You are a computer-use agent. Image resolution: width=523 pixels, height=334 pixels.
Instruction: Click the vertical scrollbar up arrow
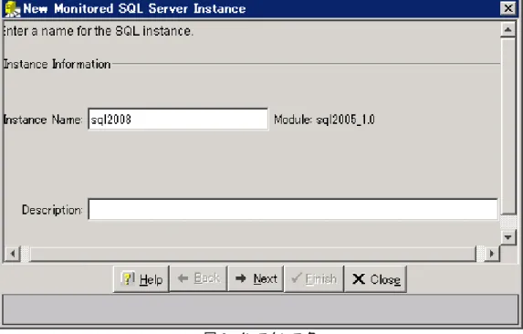click(x=508, y=30)
